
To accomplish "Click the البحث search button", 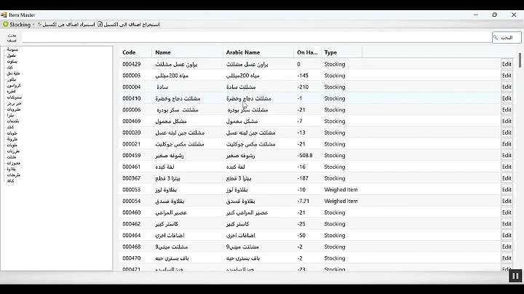I will pos(507,37).
